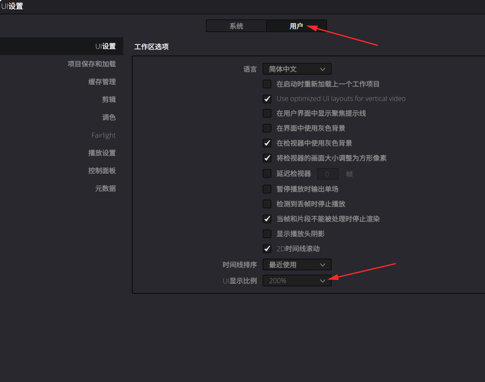
Task: Uncheck 当帧和片段不能被处理时停止渲染
Action: click(x=267, y=219)
